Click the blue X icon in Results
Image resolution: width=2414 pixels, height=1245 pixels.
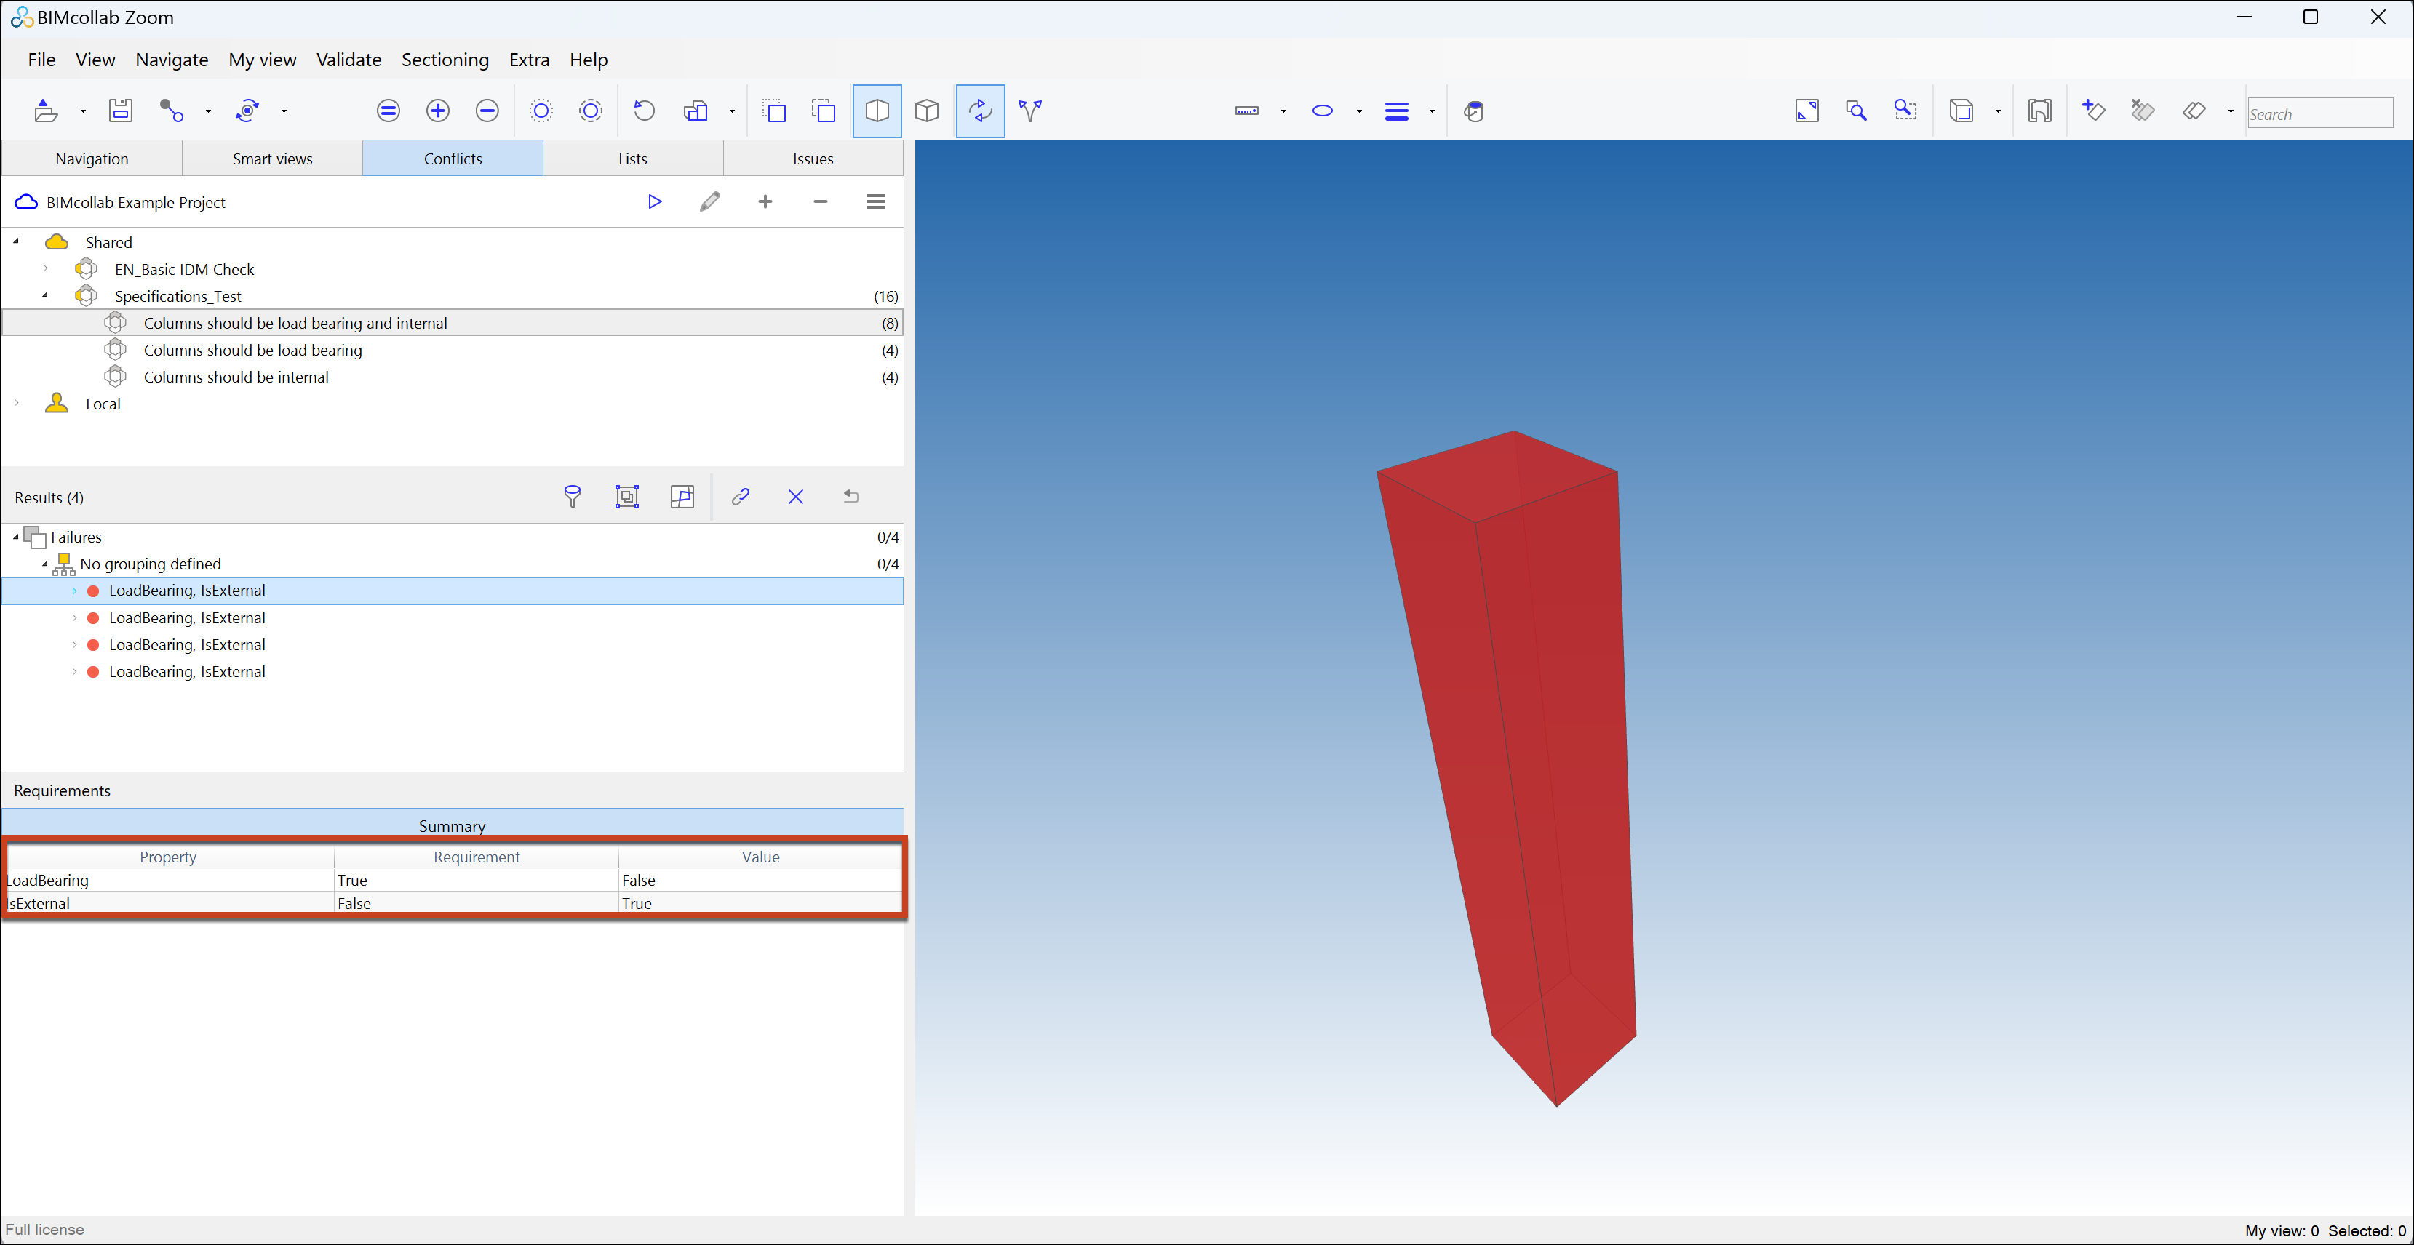(796, 497)
